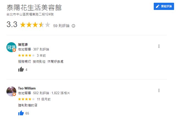
Task: Click Tso William's profile photo
Action: pos(11,91)
